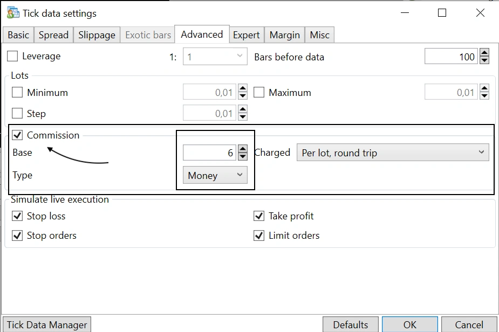Viewport: 499px width, 332px height.
Task: Click the Tick data settings application icon
Action: pos(13,12)
